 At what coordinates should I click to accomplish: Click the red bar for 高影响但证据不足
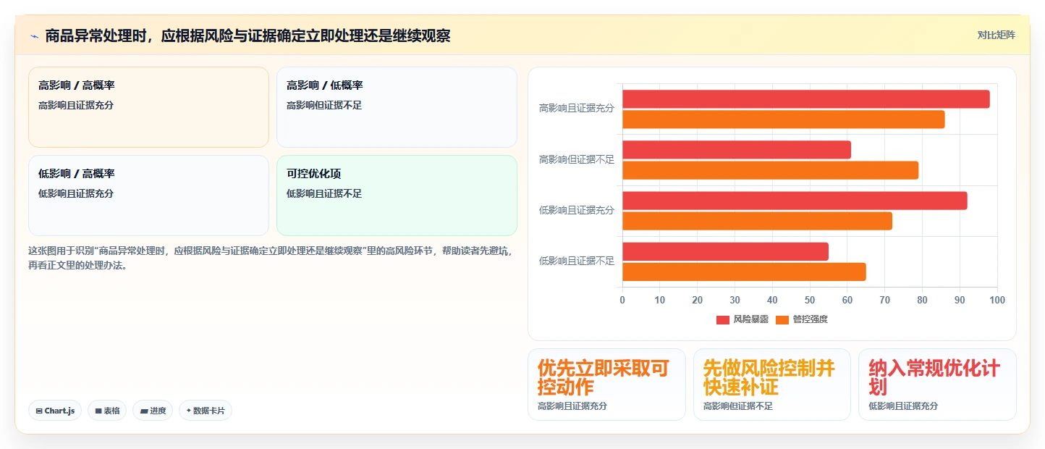point(737,150)
